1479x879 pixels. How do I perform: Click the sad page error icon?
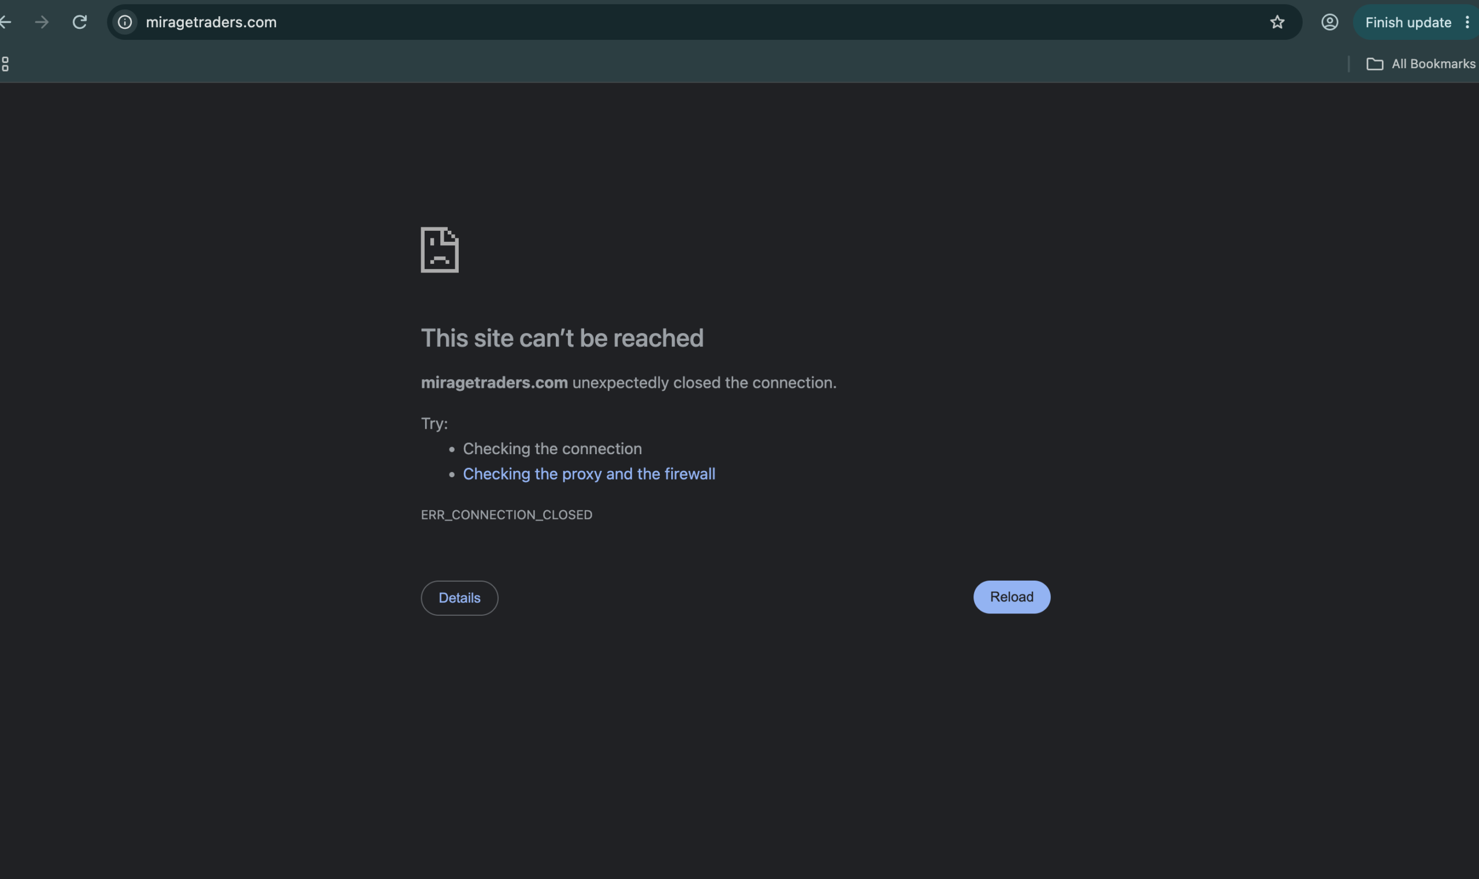(x=440, y=250)
